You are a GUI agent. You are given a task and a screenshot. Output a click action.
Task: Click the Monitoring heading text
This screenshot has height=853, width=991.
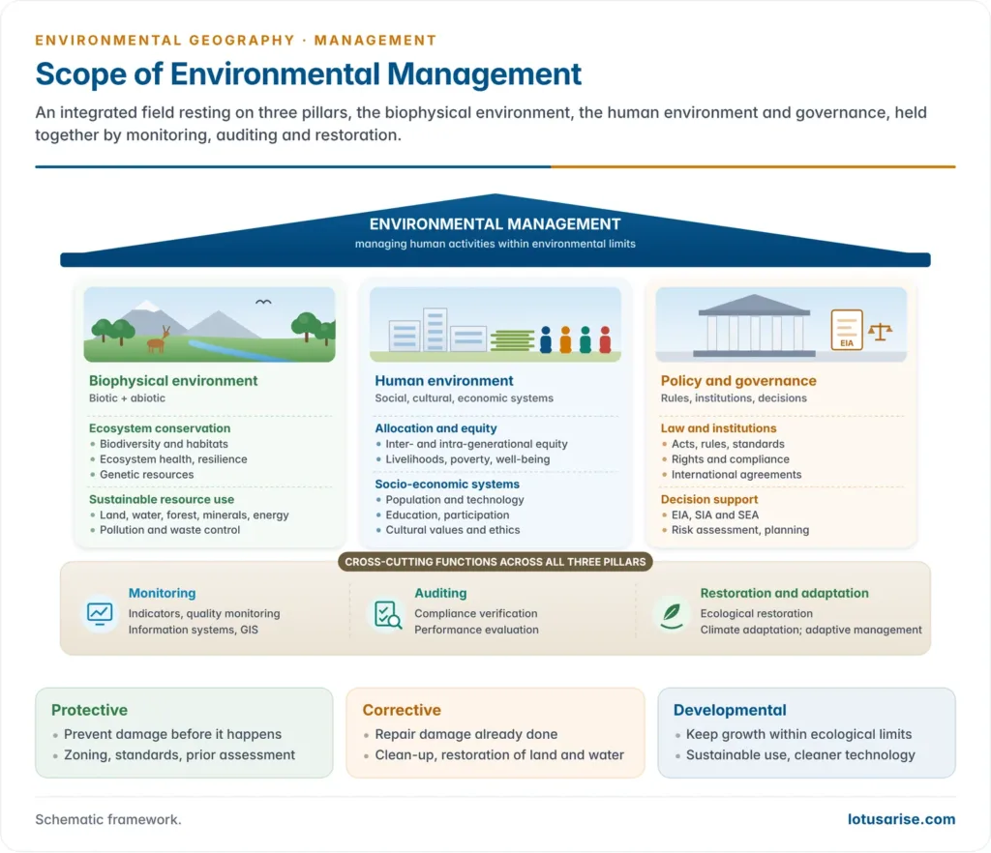coord(162,594)
